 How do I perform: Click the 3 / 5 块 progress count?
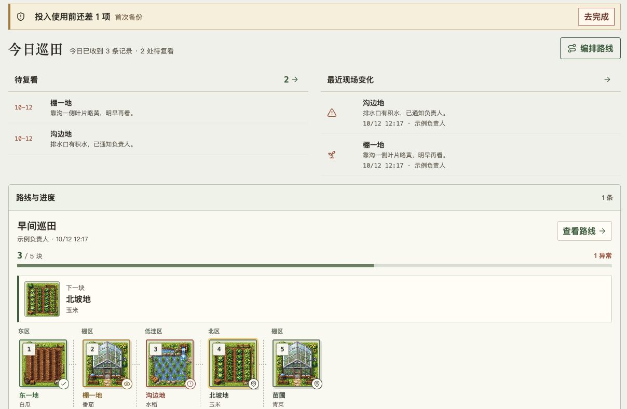[30, 256]
